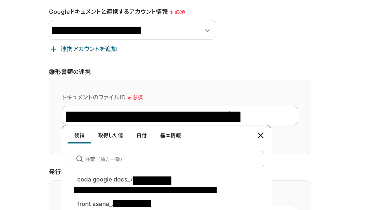Pick the "front asana_" candidate entry

pos(95,204)
